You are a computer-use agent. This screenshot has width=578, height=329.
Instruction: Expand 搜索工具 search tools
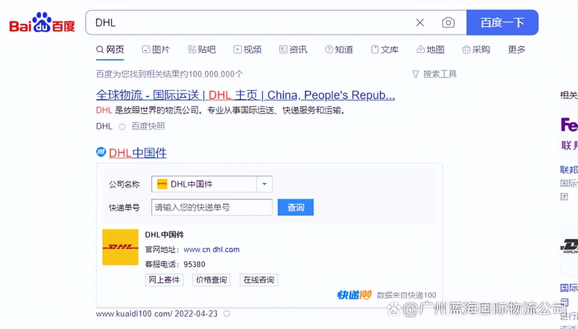coord(435,74)
